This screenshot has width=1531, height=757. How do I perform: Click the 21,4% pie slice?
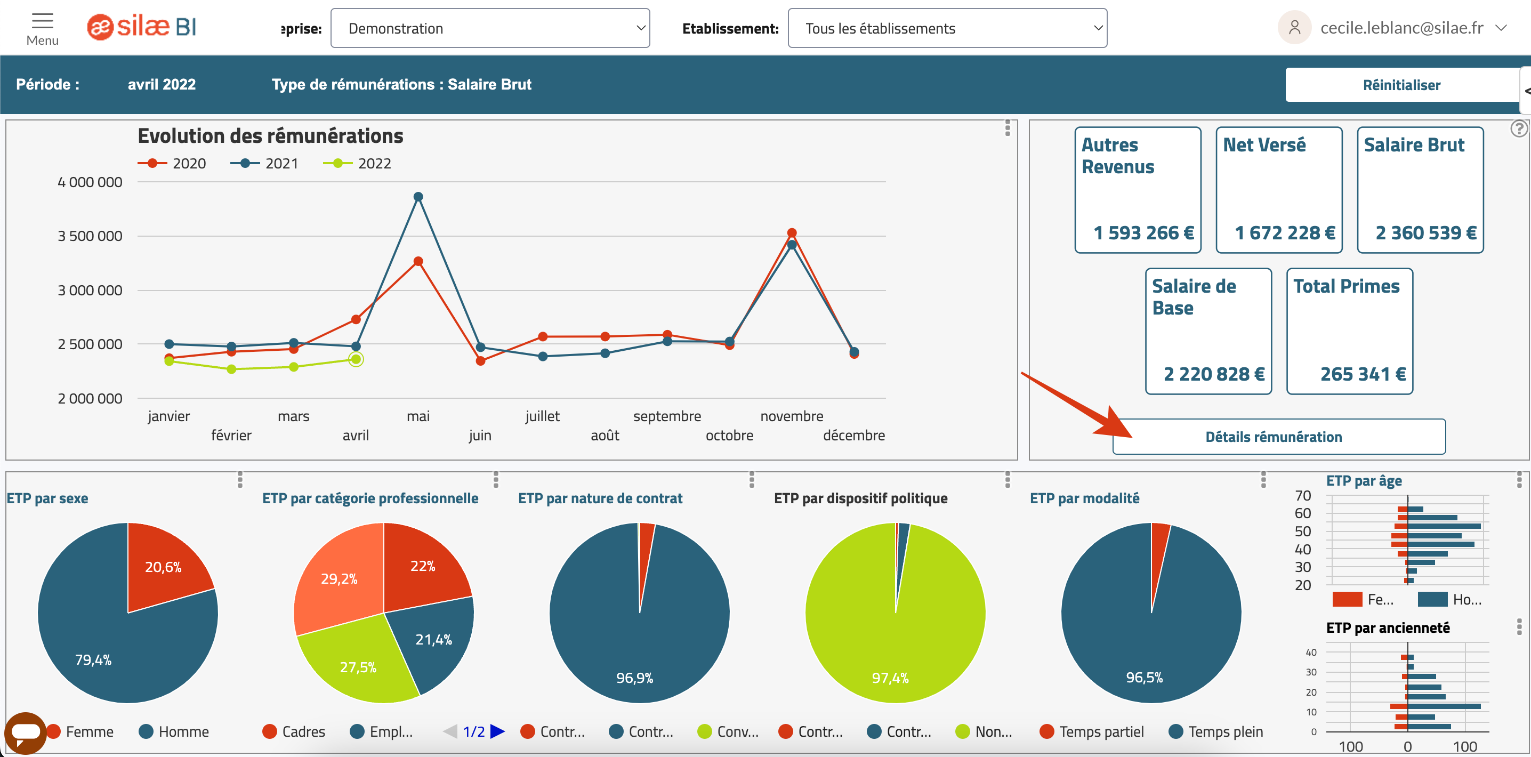[433, 640]
